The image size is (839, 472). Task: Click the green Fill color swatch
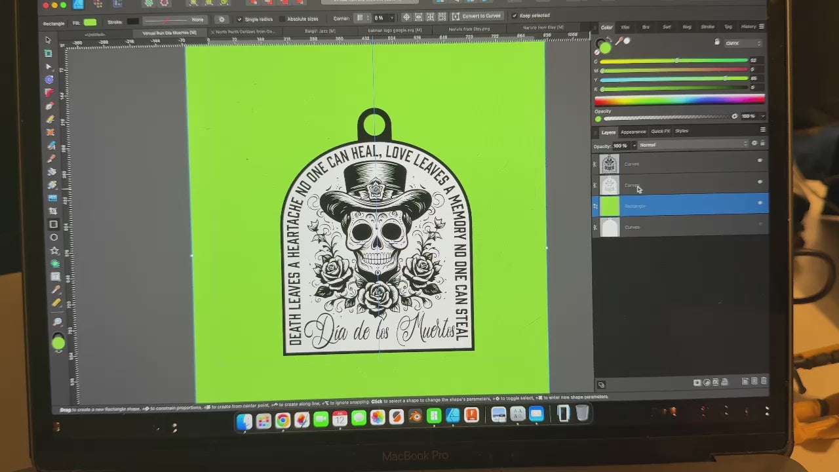90,23
